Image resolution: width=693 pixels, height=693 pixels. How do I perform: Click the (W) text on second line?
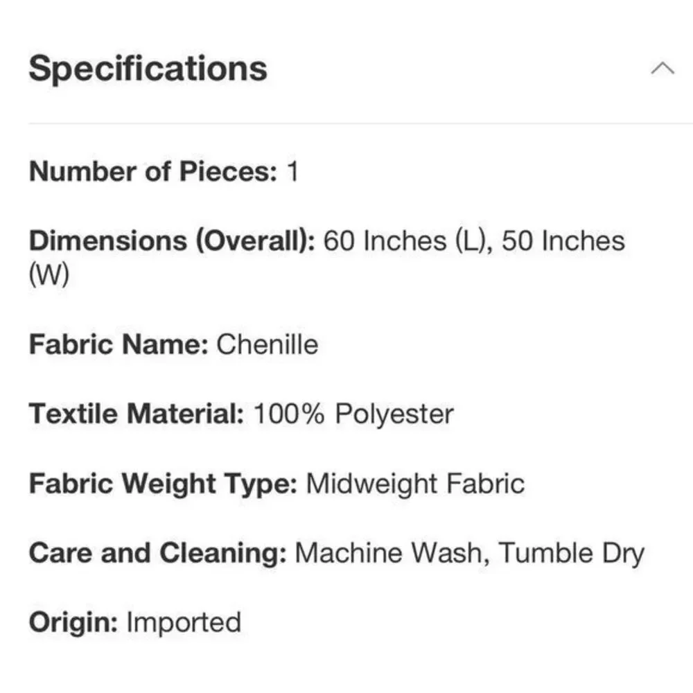click(x=49, y=274)
